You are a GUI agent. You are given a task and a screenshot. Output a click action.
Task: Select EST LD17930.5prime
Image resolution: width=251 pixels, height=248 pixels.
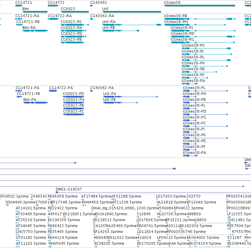coord(157,199)
